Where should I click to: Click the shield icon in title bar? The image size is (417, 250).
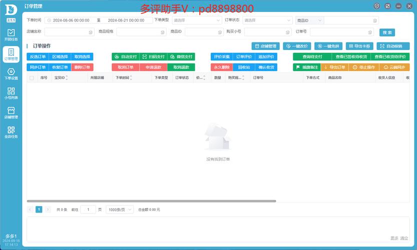[376, 6]
